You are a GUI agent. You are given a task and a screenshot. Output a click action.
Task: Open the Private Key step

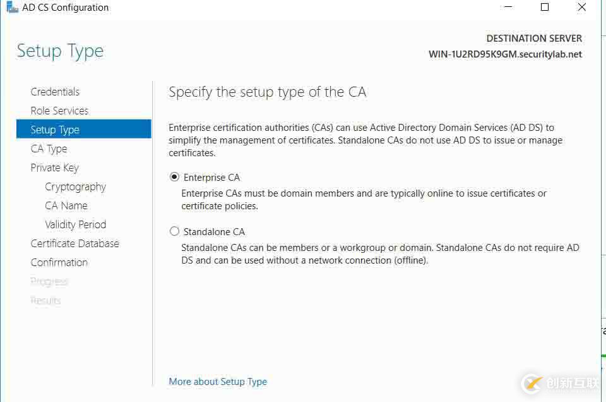(54, 167)
